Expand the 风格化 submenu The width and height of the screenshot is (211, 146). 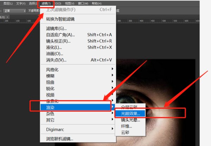pyautogui.click(x=78, y=70)
